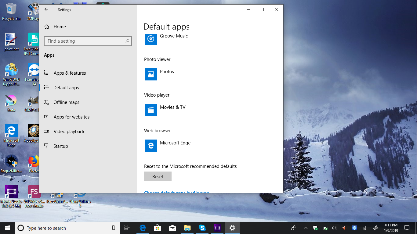Screen dimensions: 417x234
Task: Select DVDVideoSoft Free Studio desktop icon
Action: pos(34,197)
